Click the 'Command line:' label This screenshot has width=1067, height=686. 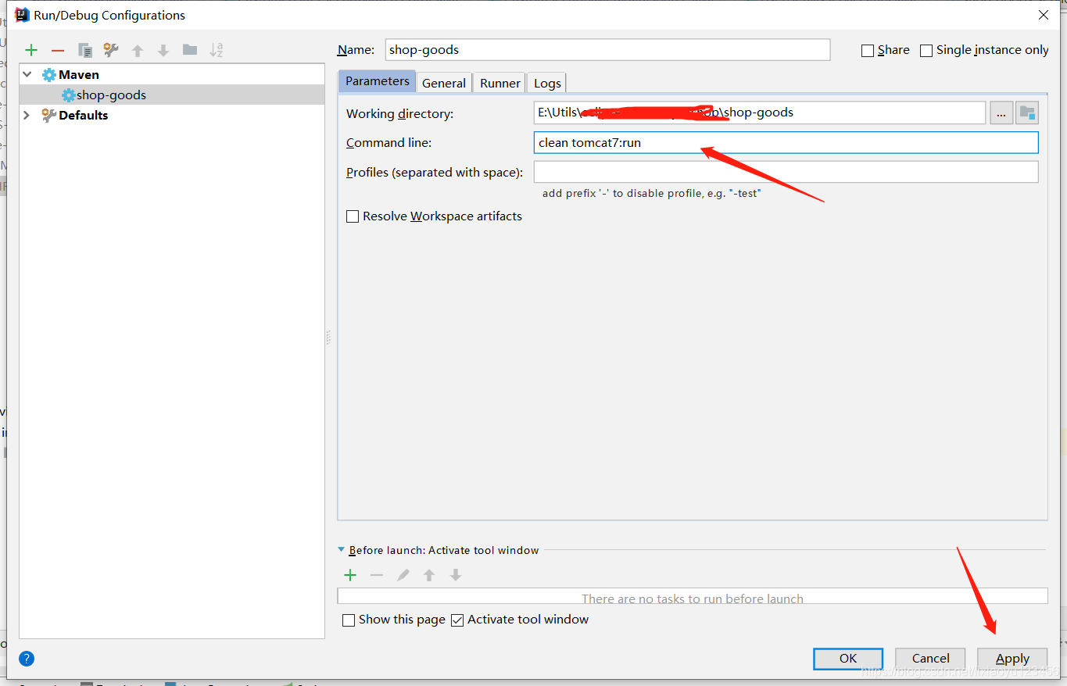coord(389,143)
